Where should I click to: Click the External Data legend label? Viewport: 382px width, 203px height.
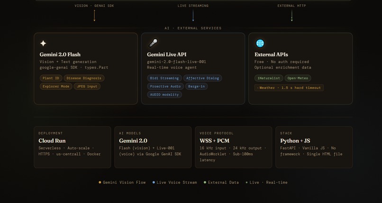tap(223, 182)
